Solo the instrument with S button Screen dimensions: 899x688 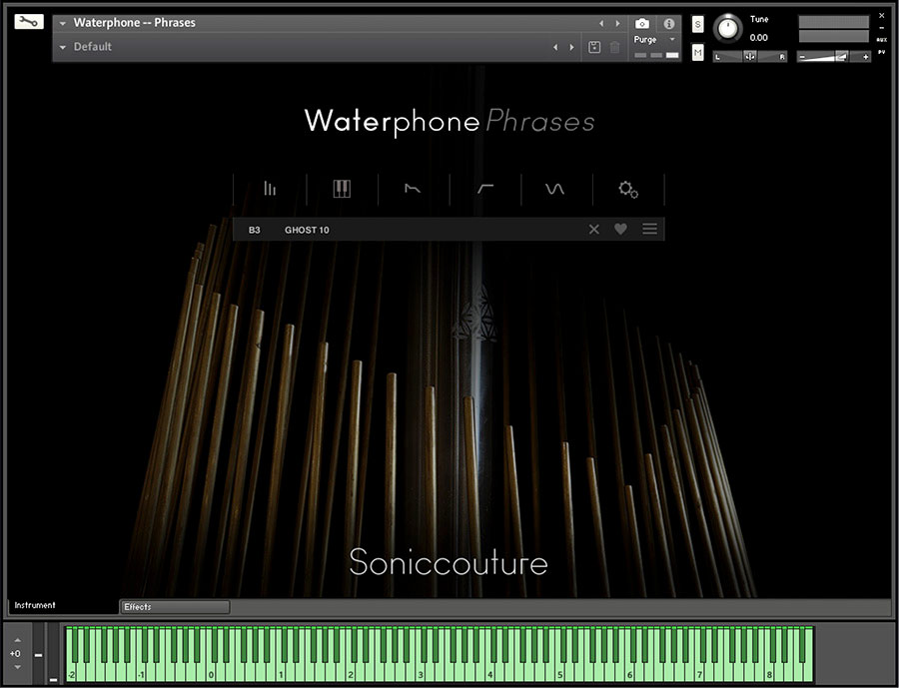pyautogui.click(x=697, y=24)
